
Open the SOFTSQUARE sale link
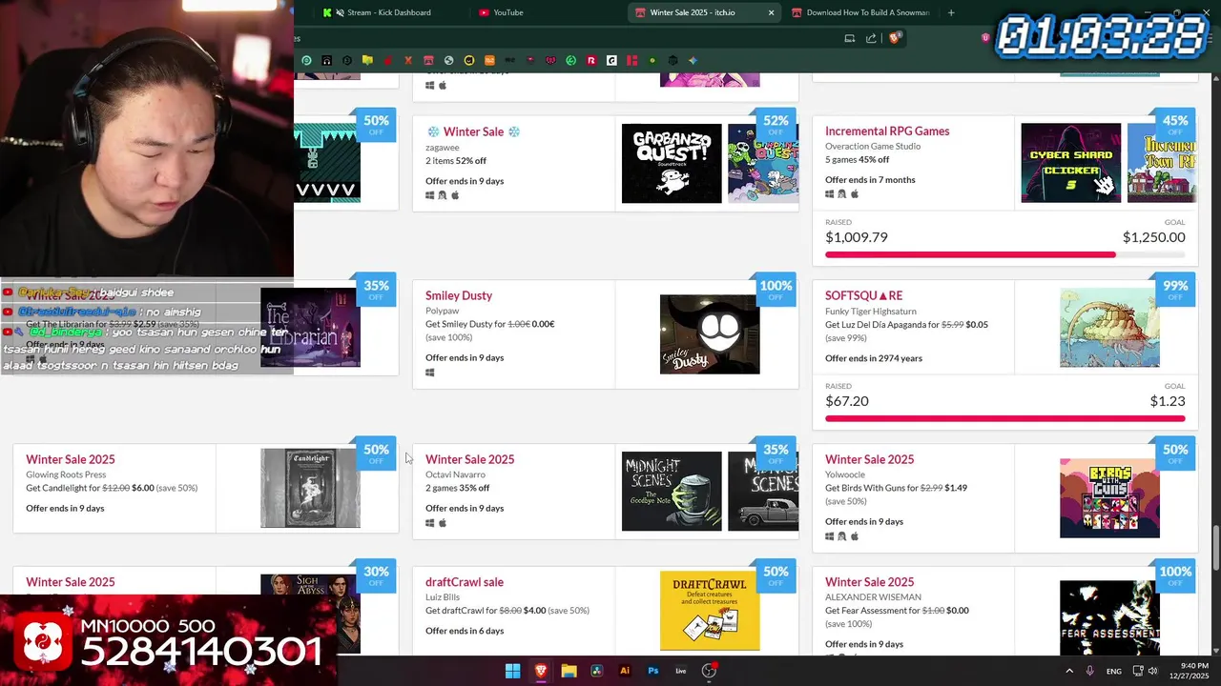pyautogui.click(x=863, y=295)
